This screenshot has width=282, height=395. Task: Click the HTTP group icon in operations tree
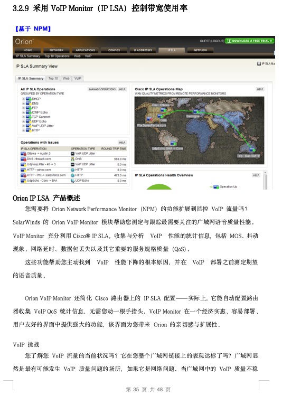(x=29, y=130)
